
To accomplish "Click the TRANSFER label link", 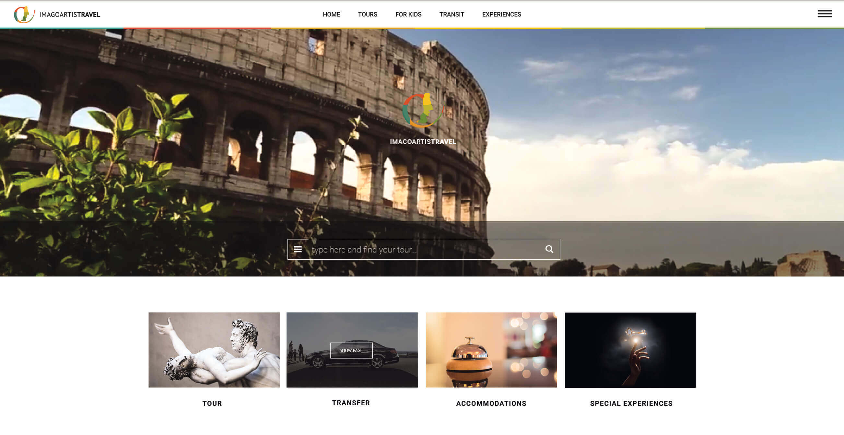I will pyautogui.click(x=351, y=403).
